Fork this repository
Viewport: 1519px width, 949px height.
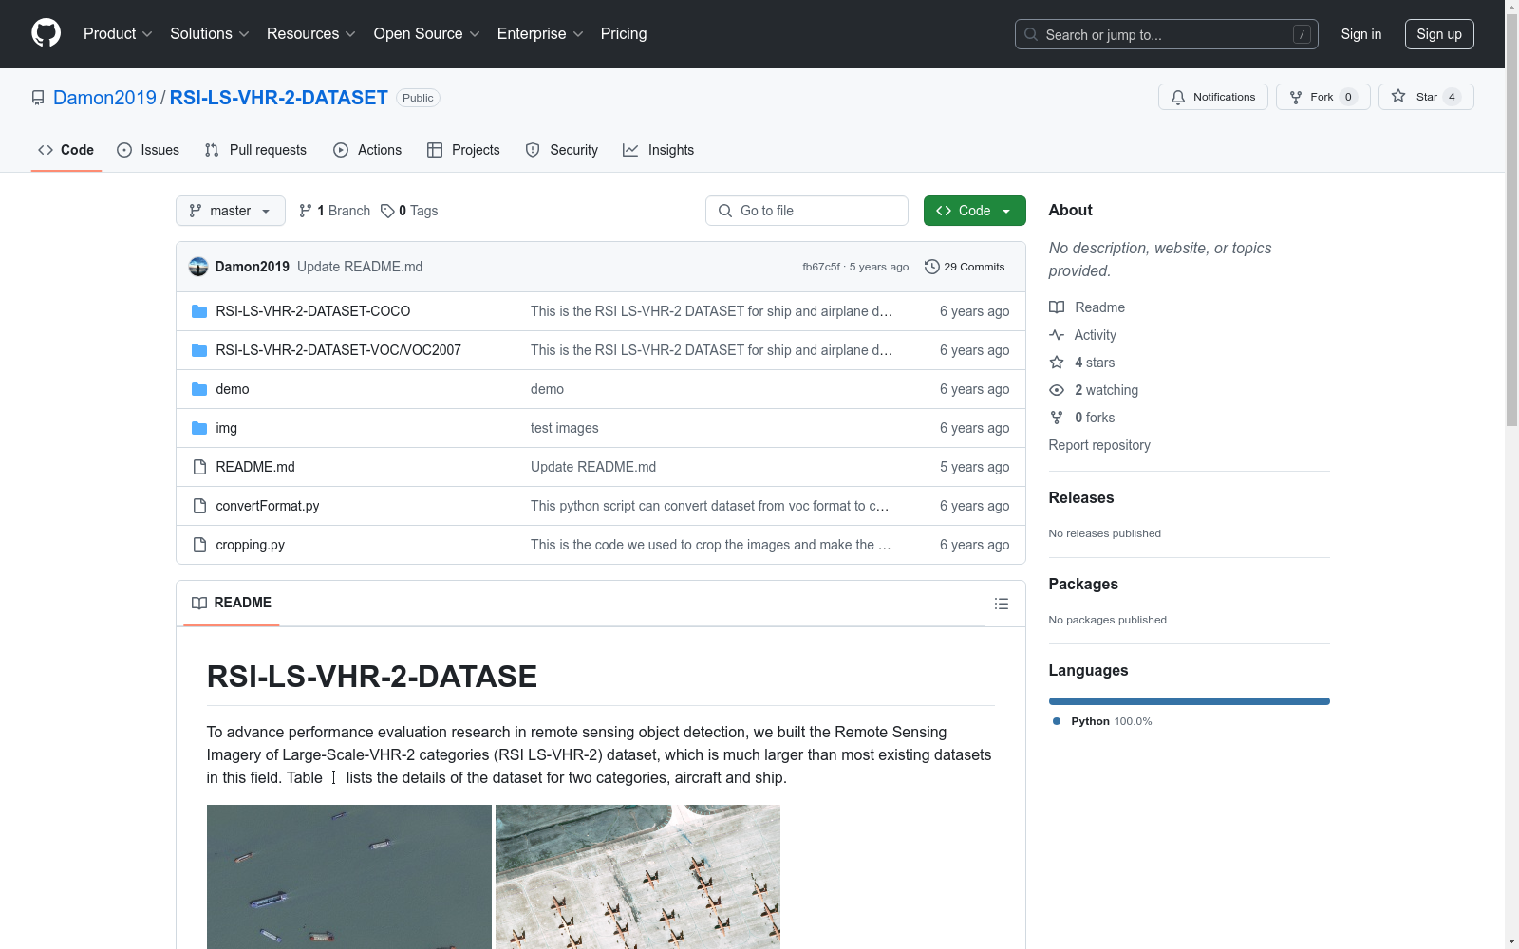click(x=1322, y=97)
